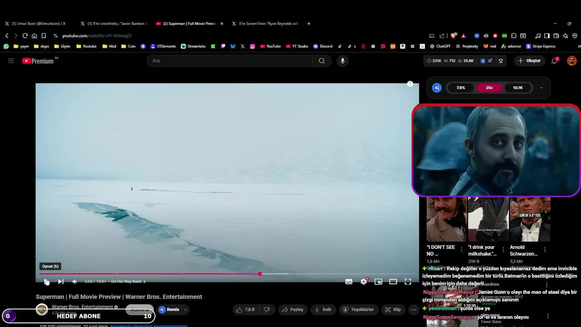Open Brave Shields lion icon
This screenshot has height=327, width=581.
click(x=453, y=36)
